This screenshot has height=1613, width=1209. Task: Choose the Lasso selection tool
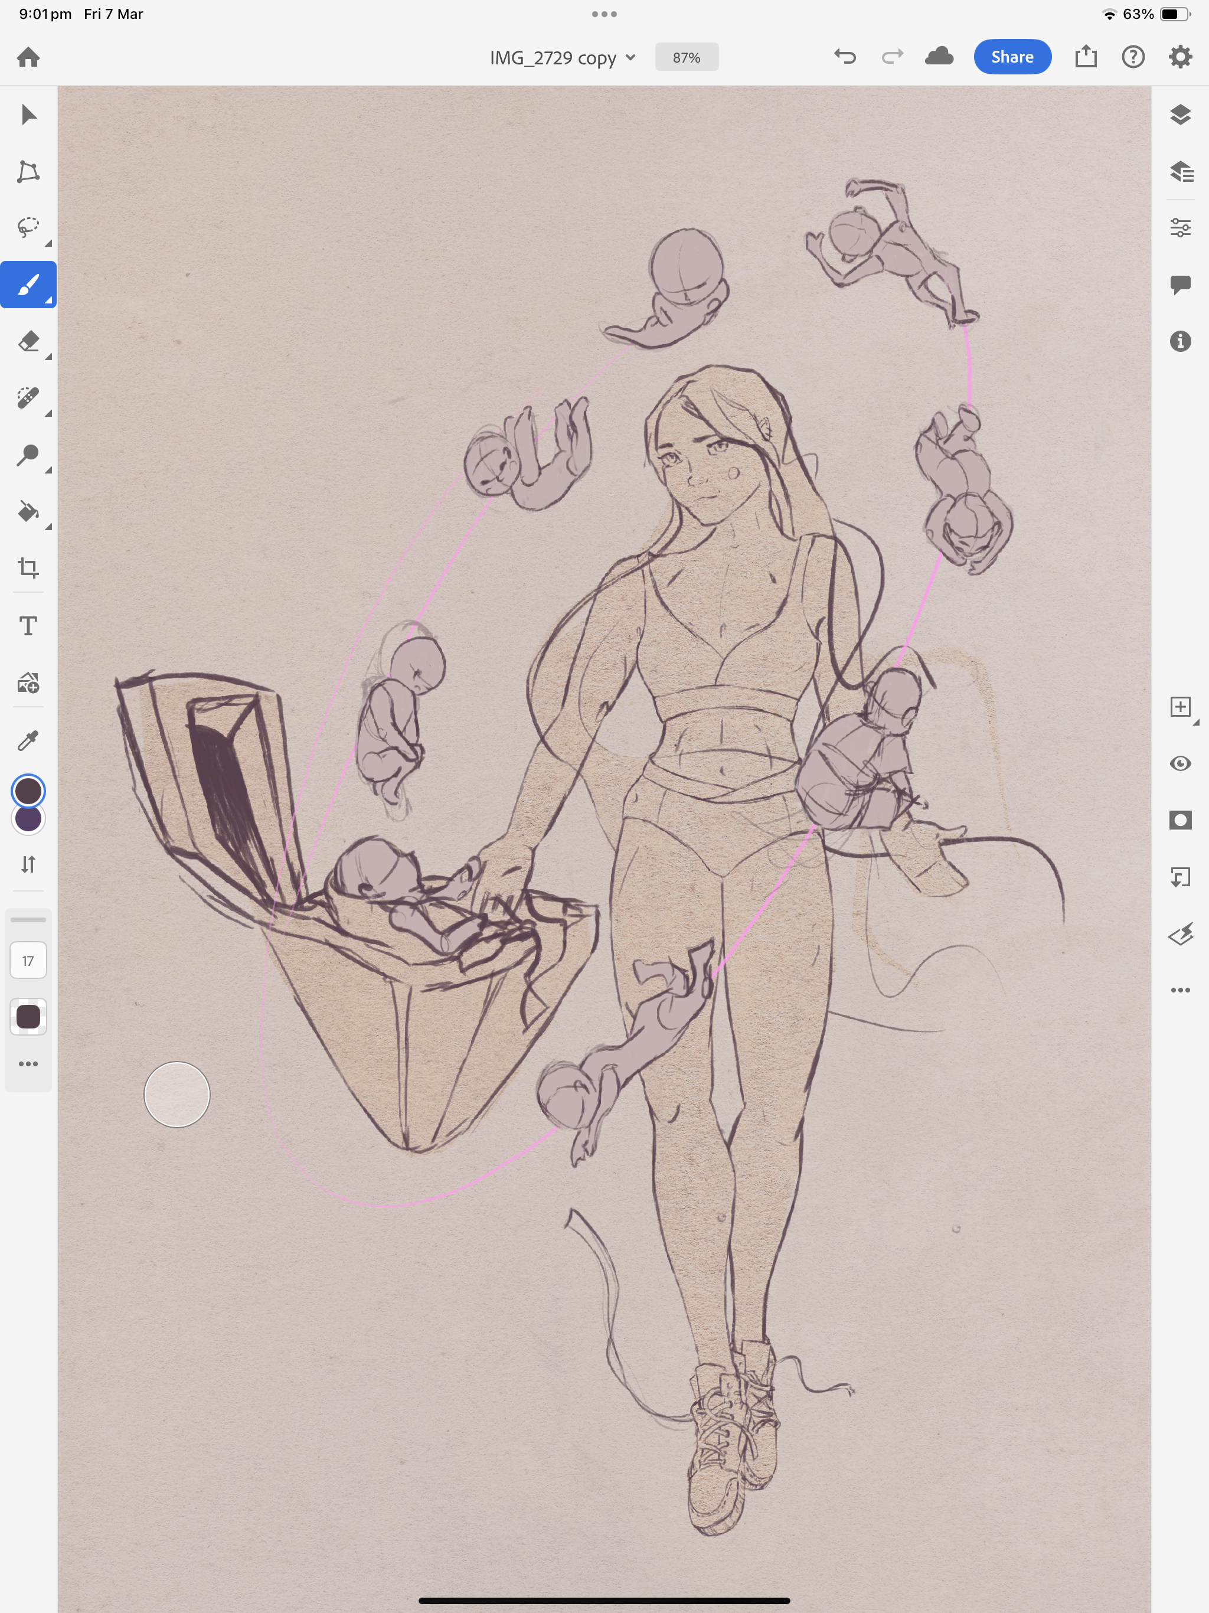pyautogui.click(x=28, y=227)
